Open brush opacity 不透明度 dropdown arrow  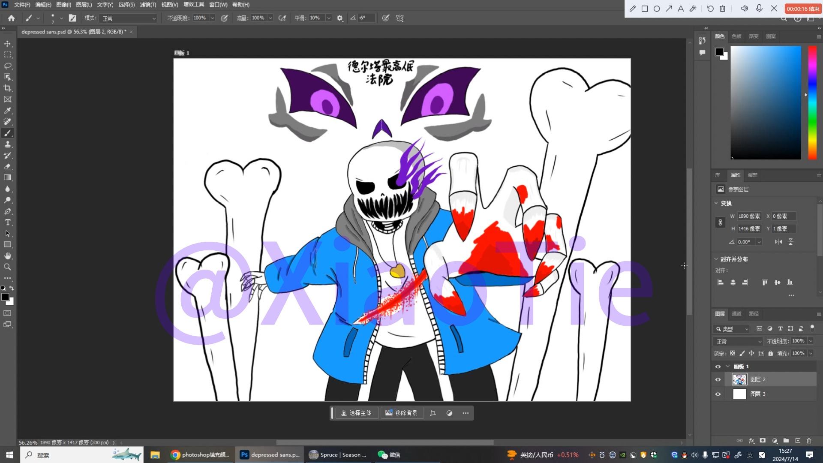pyautogui.click(x=212, y=18)
